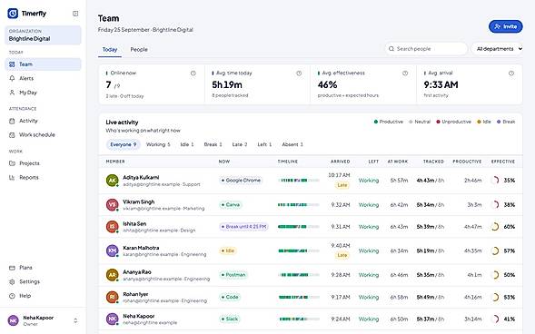Open Vikram Singh's member name

point(139,201)
